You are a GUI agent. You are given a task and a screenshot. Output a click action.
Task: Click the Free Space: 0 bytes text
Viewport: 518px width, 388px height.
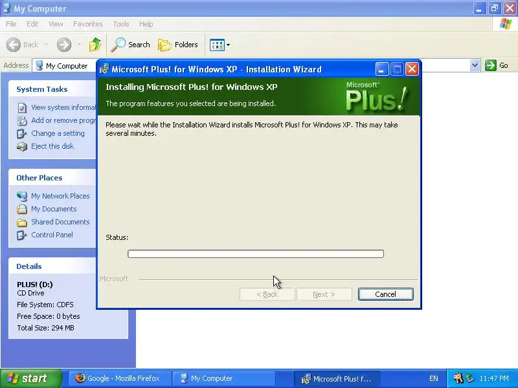48,316
